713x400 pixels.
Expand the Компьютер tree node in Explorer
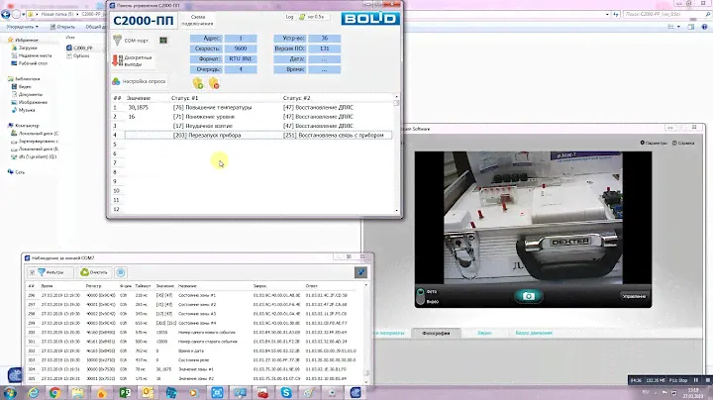[x=5, y=126]
